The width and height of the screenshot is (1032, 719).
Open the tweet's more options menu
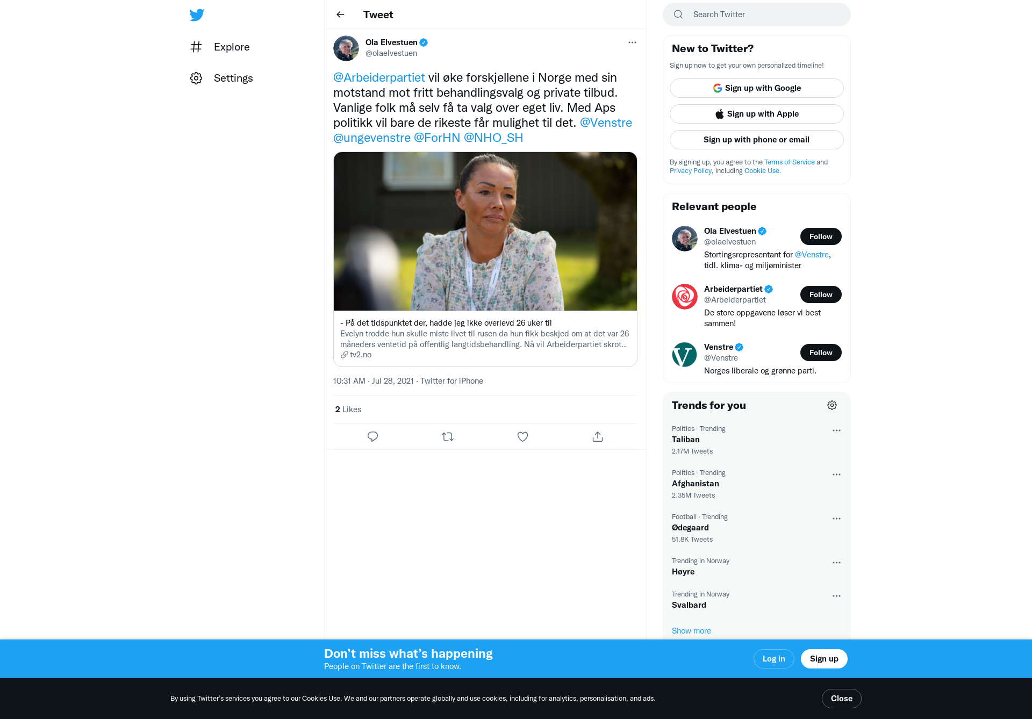tap(632, 42)
